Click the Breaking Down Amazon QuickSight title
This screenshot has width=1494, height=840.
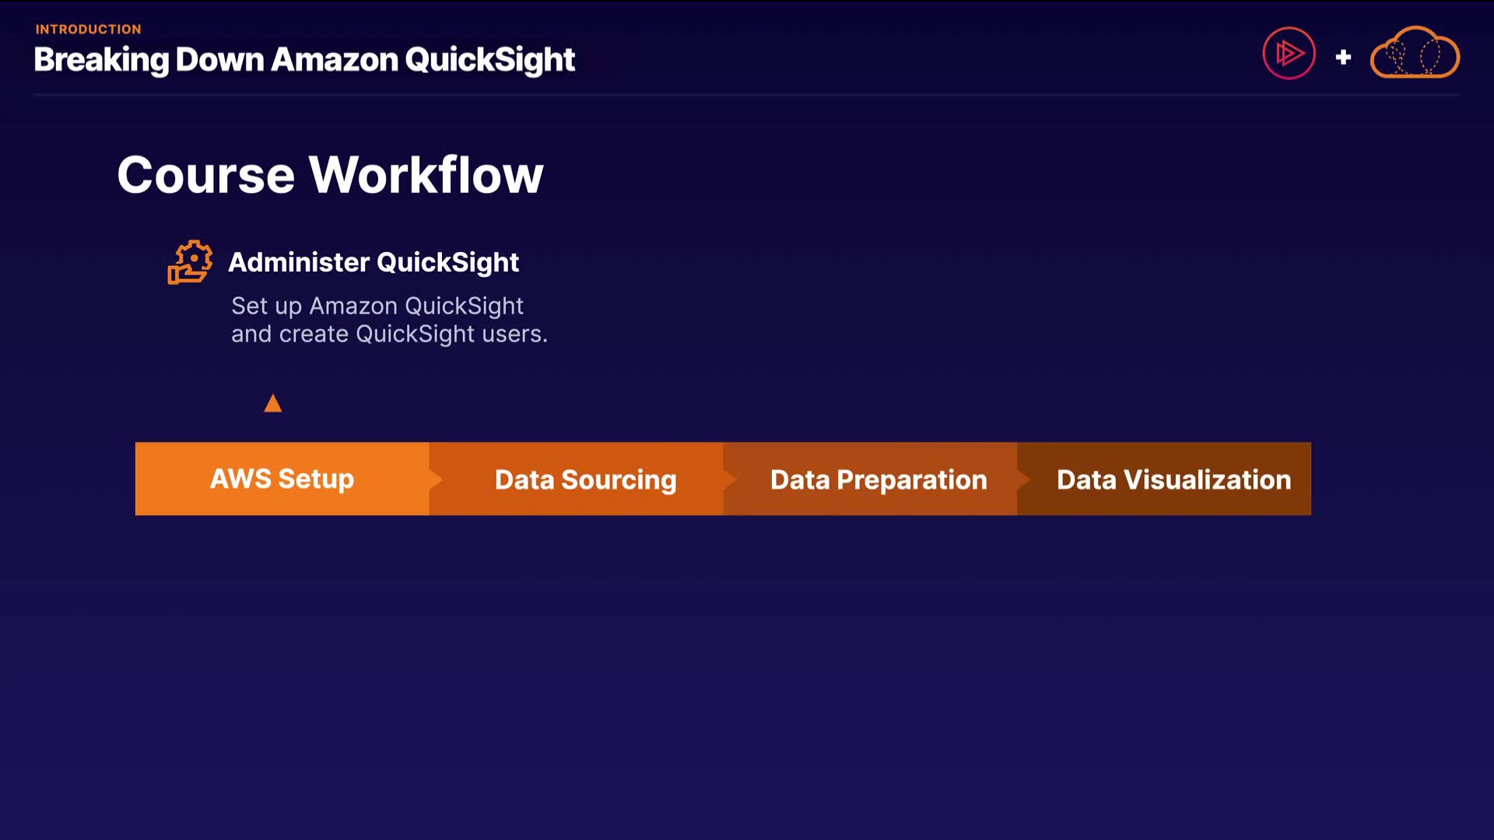304,60
